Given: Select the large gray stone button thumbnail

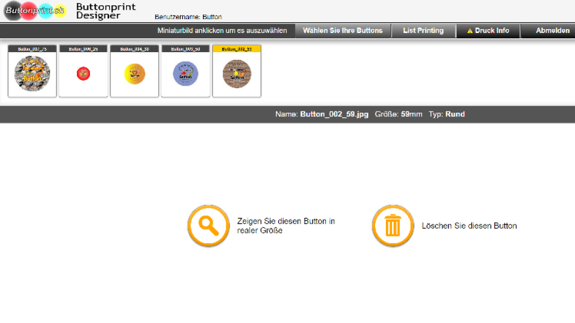Looking at the screenshot, I should 32,74.
